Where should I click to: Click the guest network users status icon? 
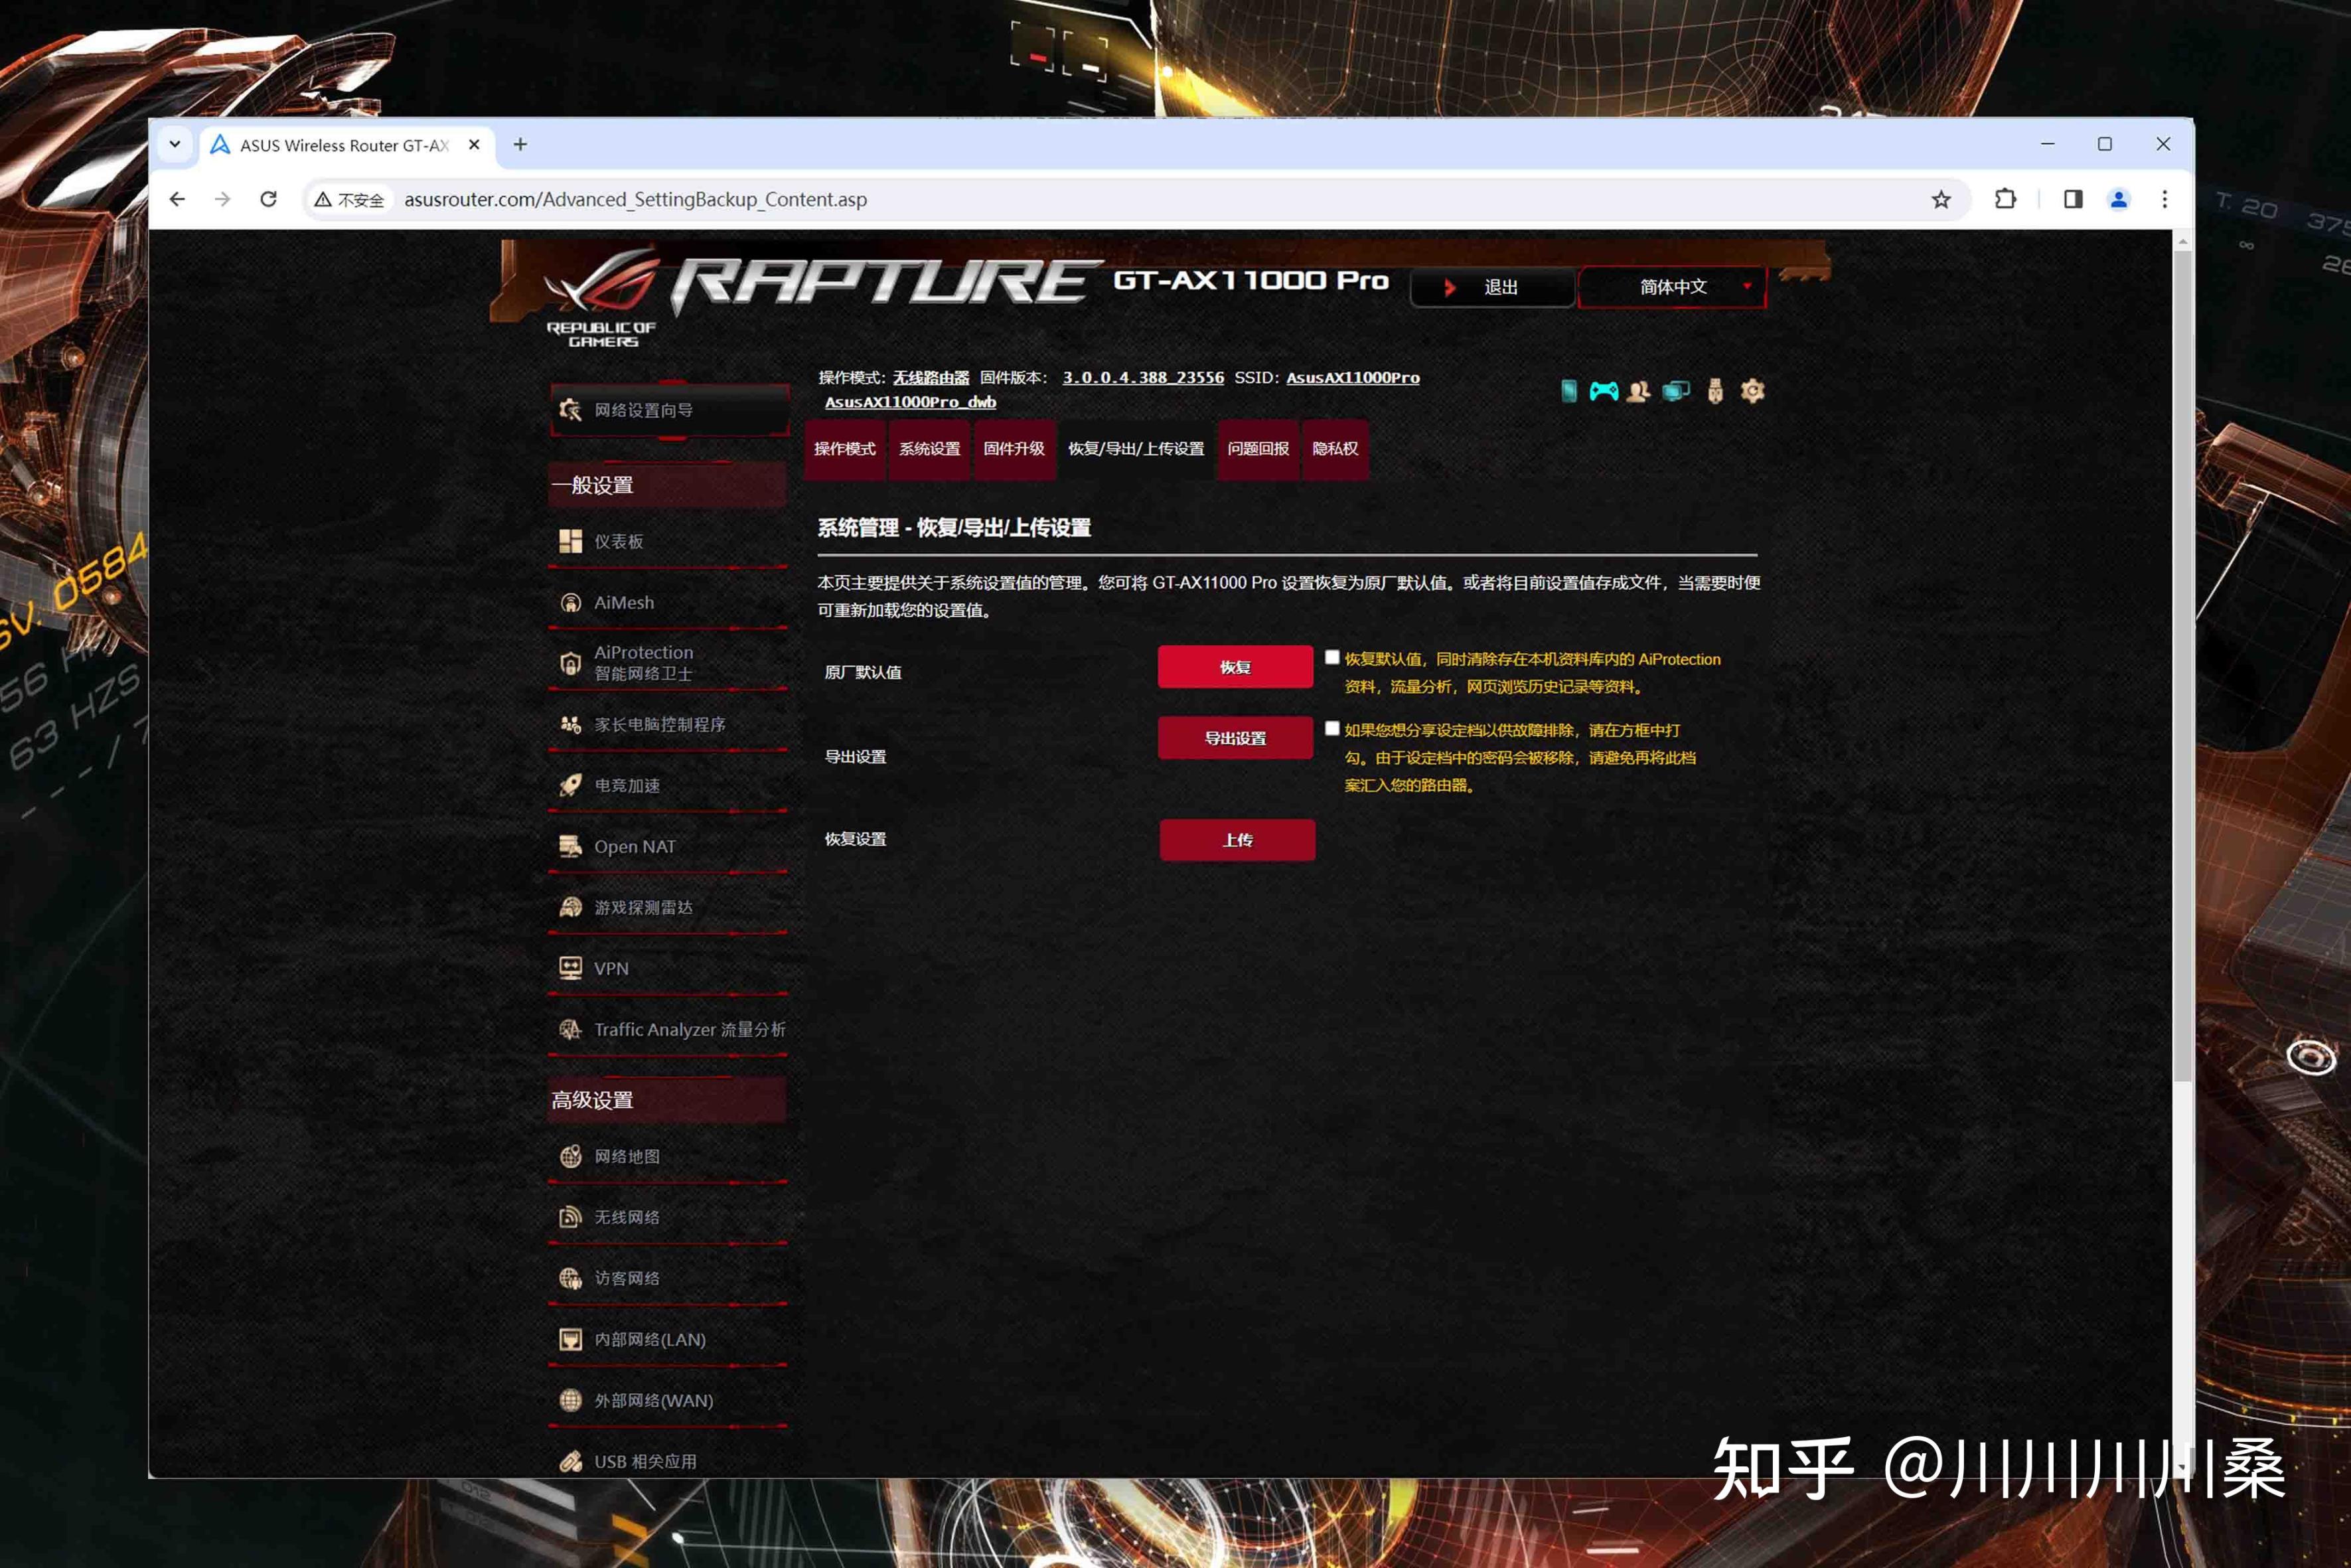pyautogui.click(x=1638, y=391)
